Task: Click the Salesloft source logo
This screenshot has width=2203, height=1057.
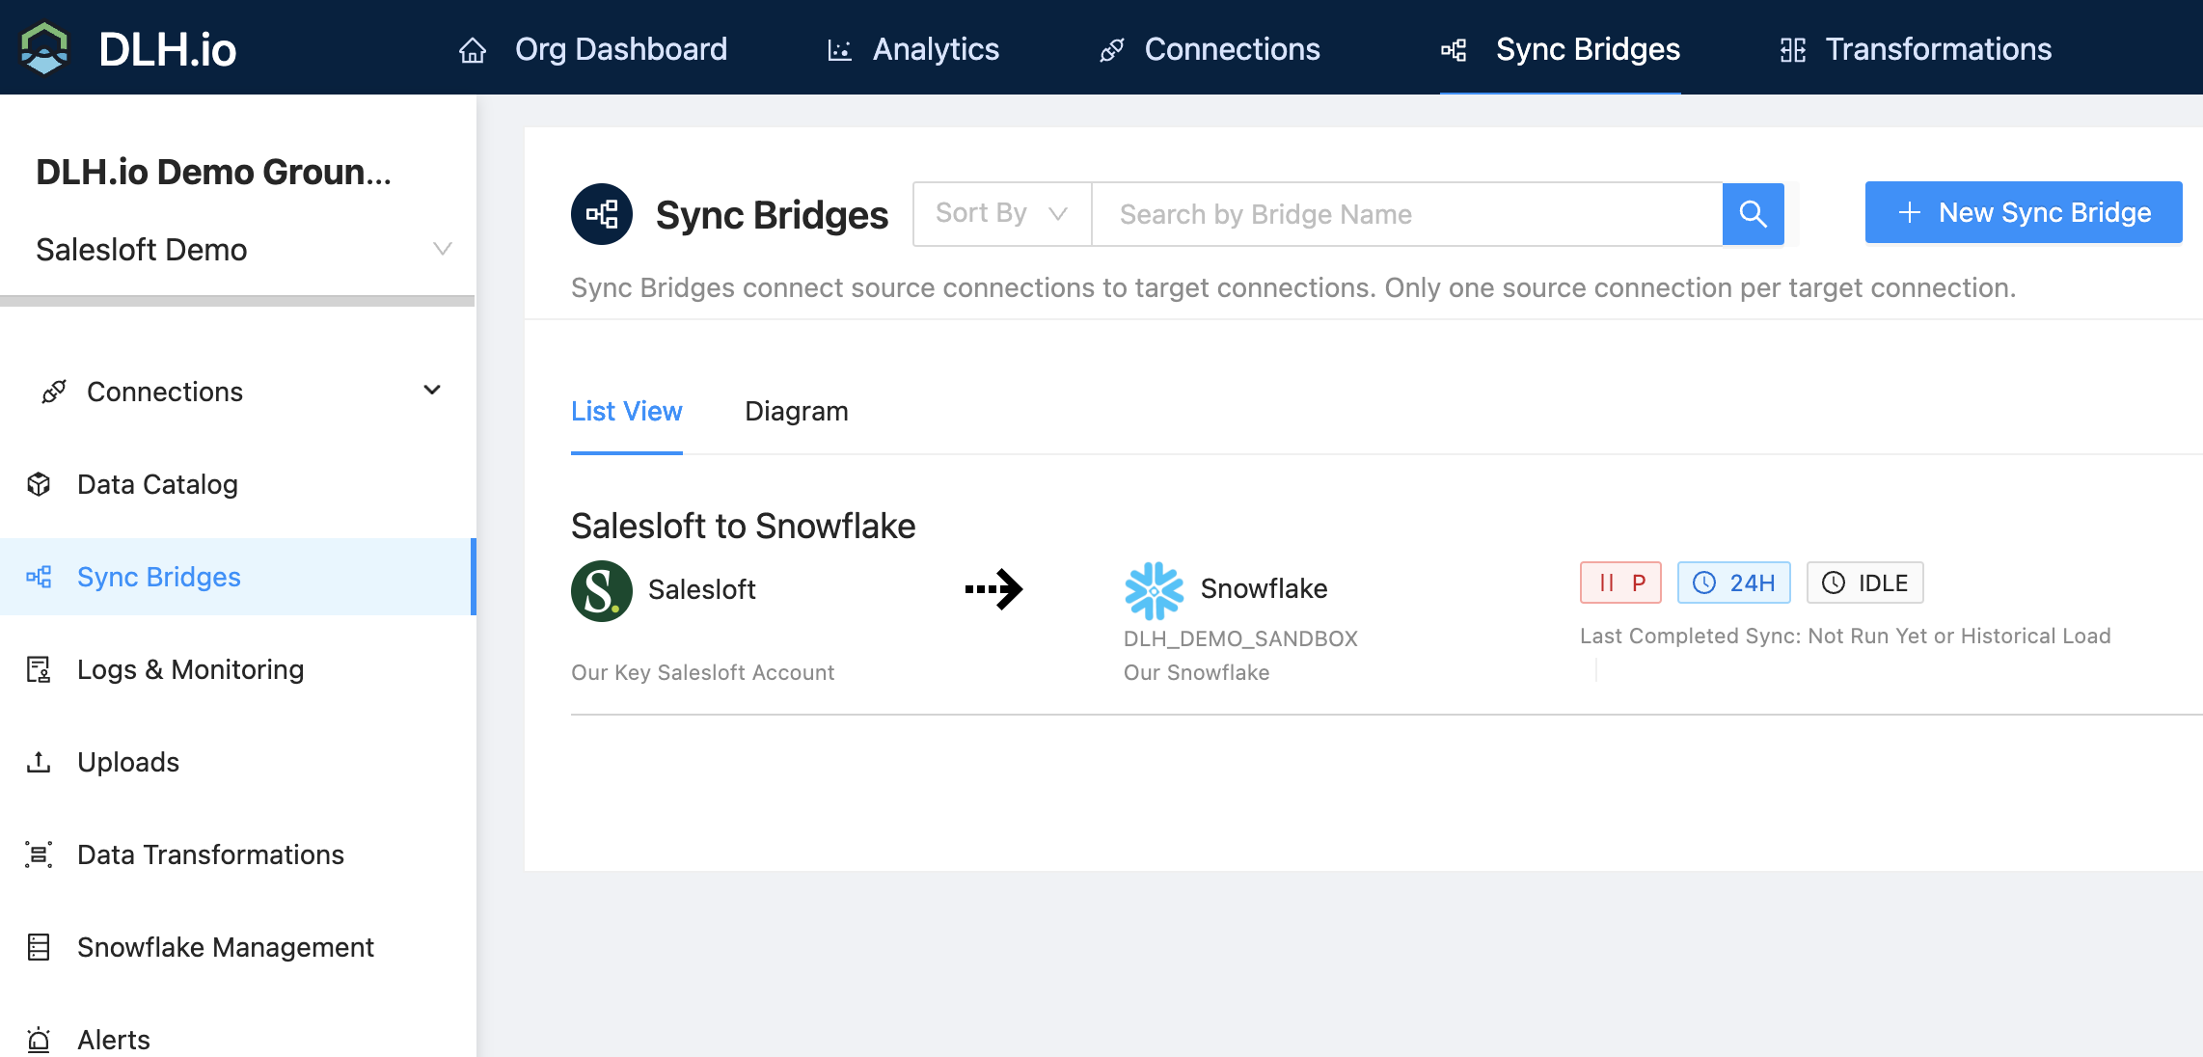Action: (x=601, y=590)
